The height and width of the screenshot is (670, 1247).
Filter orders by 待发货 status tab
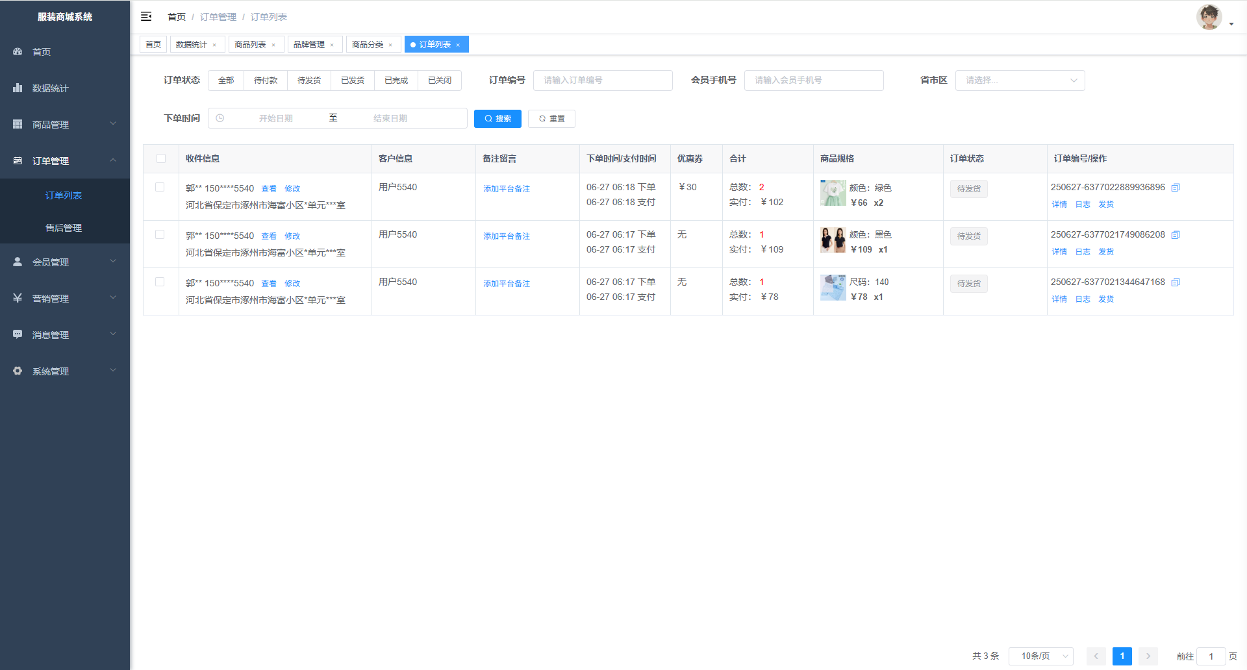pos(309,81)
